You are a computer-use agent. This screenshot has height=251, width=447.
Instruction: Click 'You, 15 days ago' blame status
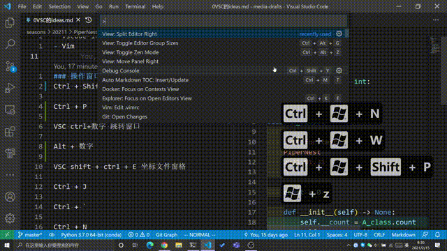[x=265, y=235]
